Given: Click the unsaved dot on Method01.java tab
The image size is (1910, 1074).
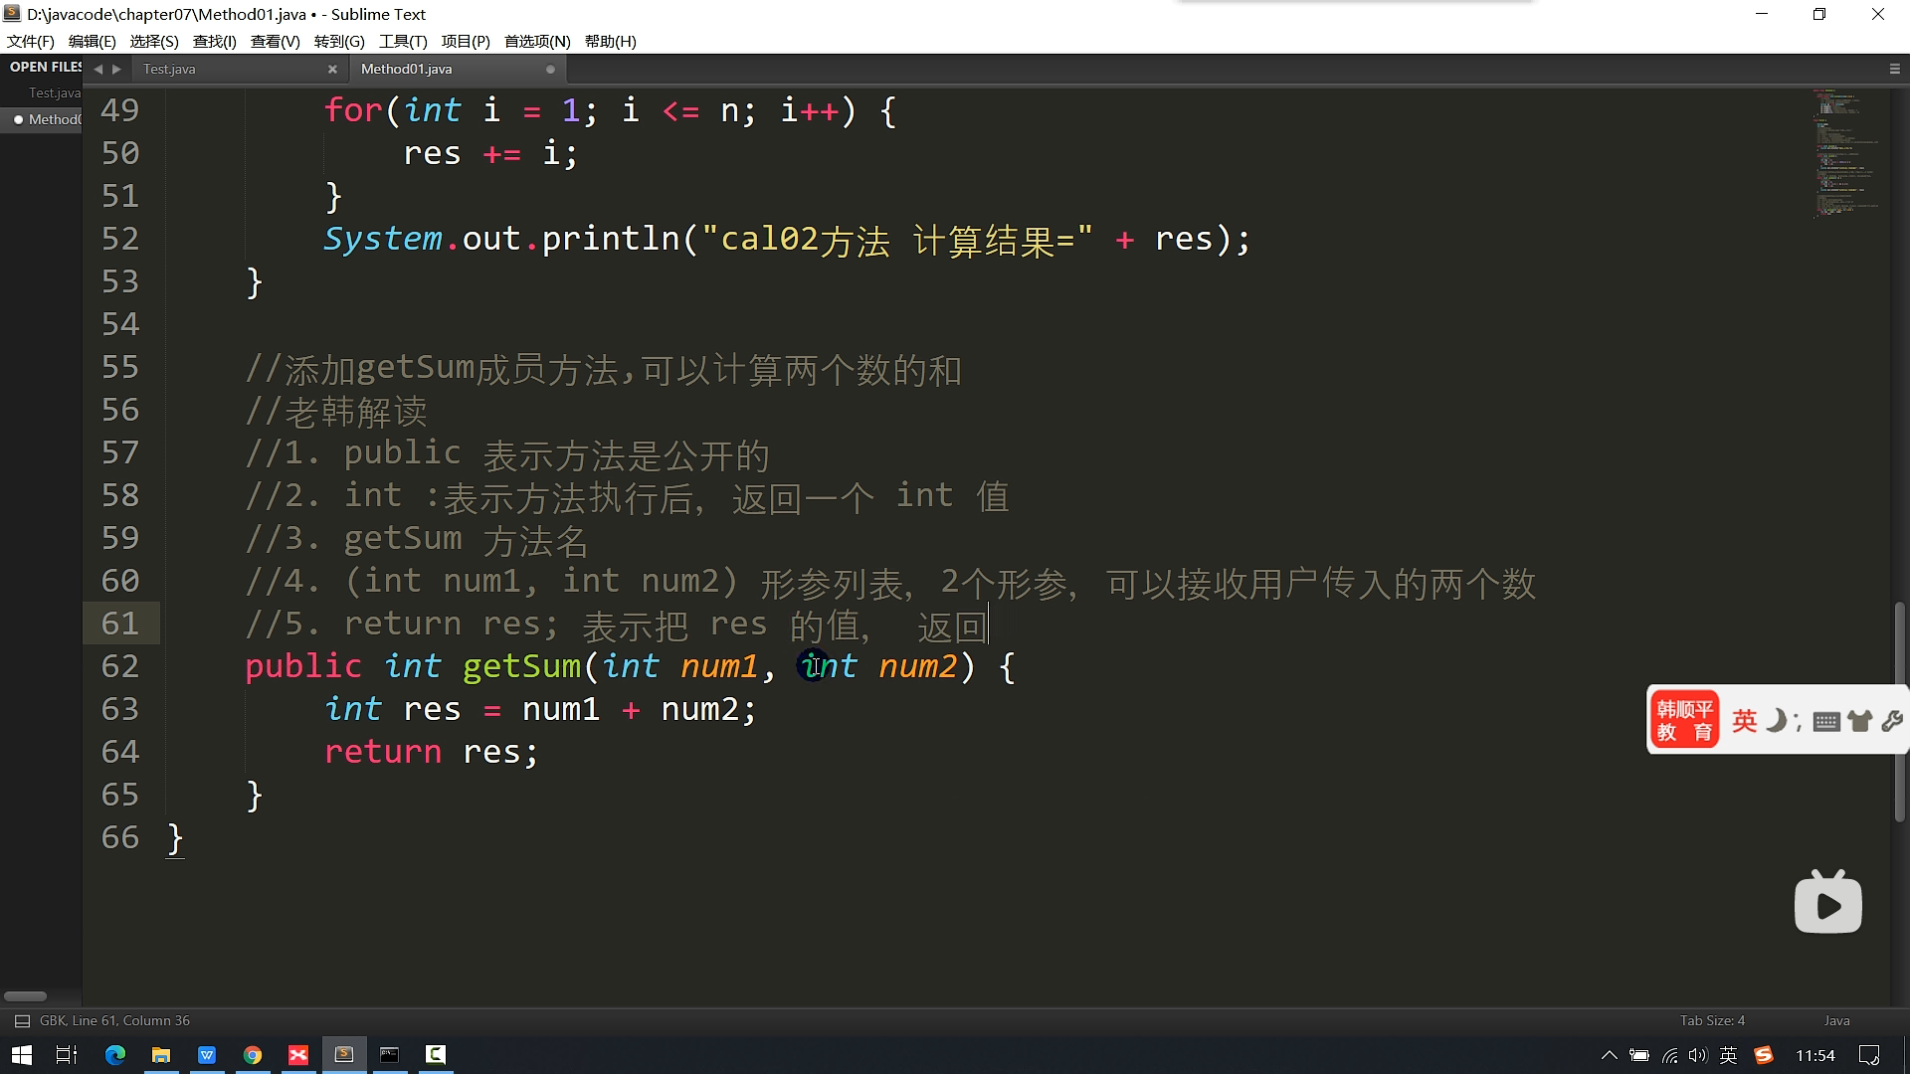Looking at the screenshot, I should point(550,69).
